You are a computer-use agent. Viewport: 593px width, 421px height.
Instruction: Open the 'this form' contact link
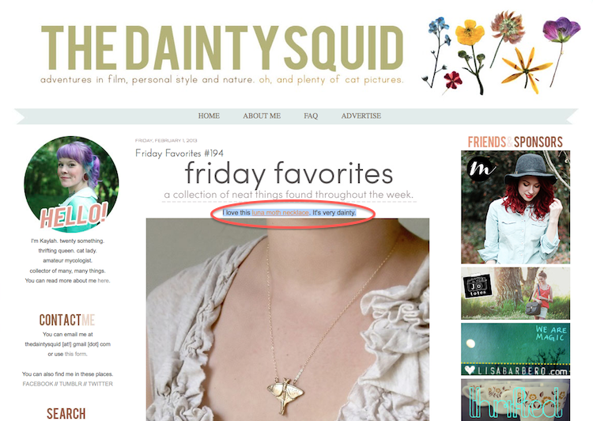(75, 354)
